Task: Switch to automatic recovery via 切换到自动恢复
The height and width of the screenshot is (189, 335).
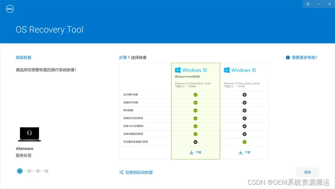Action: [x=139, y=172]
